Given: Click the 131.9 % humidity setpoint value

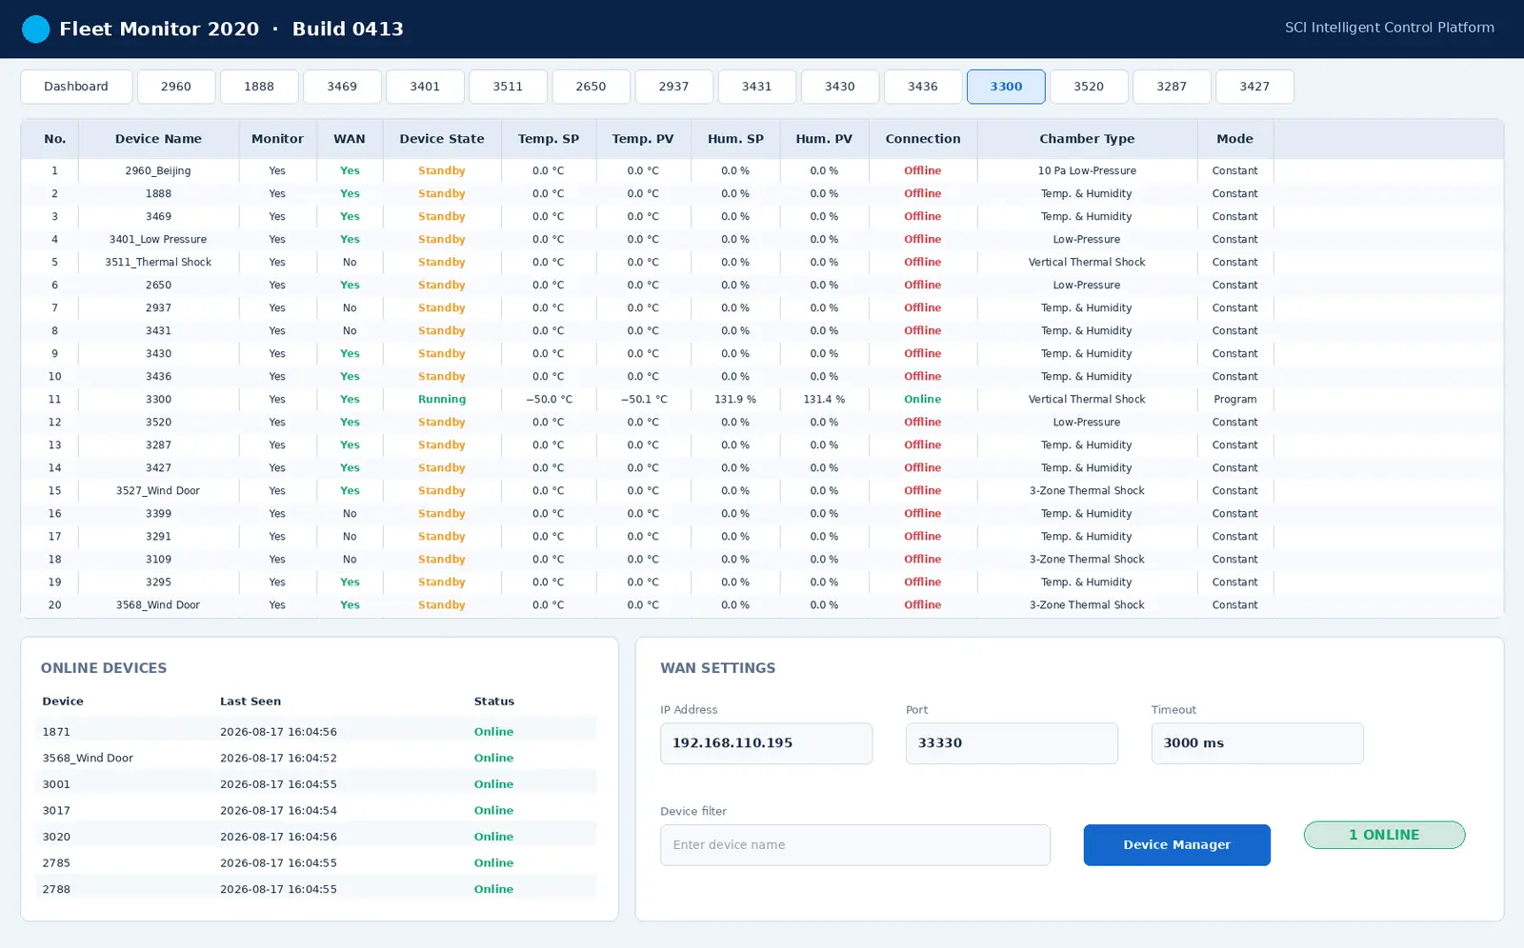Looking at the screenshot, I should click(735, 400).
